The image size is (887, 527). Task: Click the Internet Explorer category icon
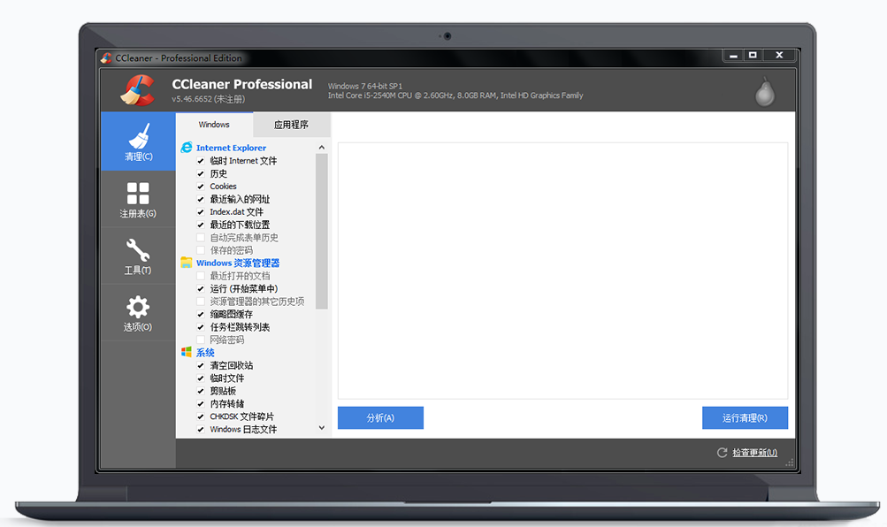(x=186, y=148)
